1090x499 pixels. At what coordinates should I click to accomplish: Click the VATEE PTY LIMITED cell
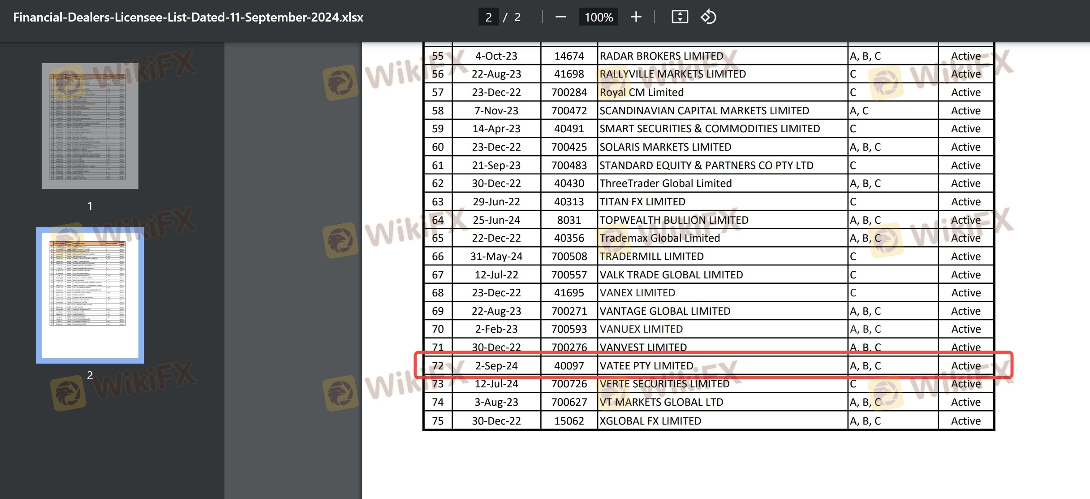646,366
